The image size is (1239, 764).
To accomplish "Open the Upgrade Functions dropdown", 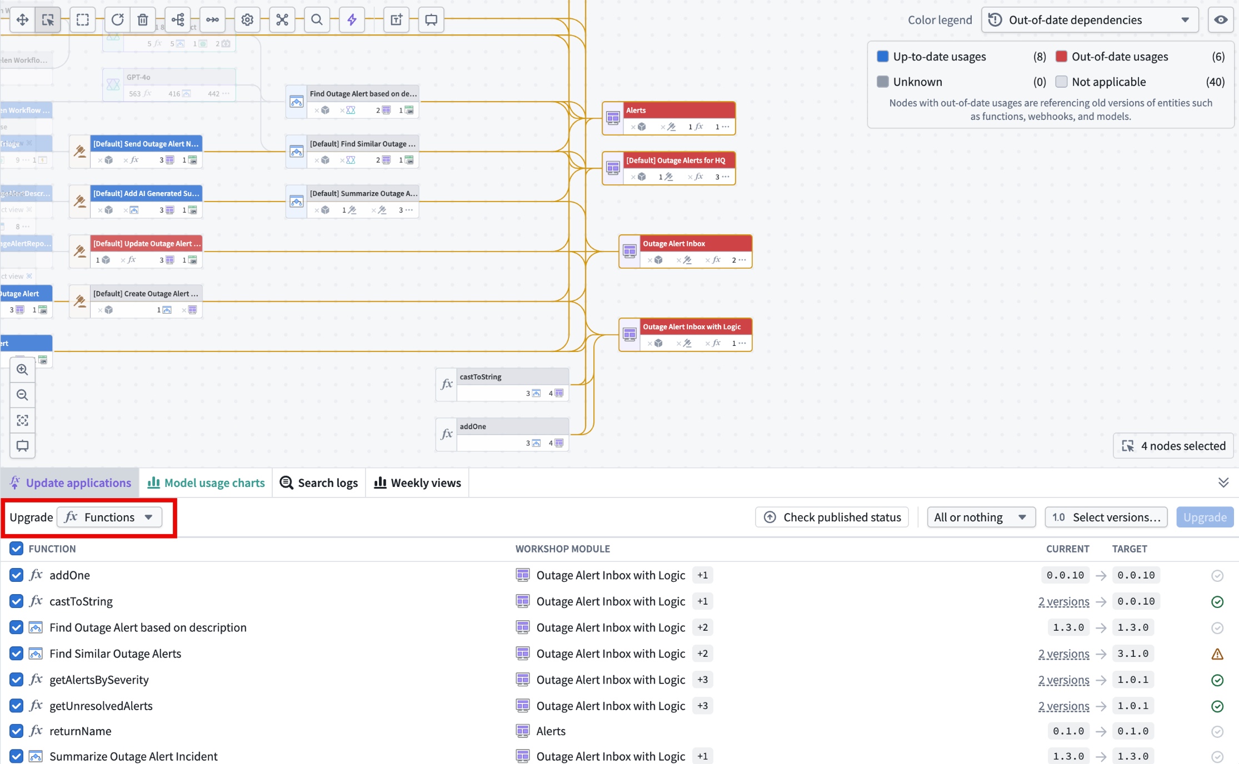I will coord(110,517).
